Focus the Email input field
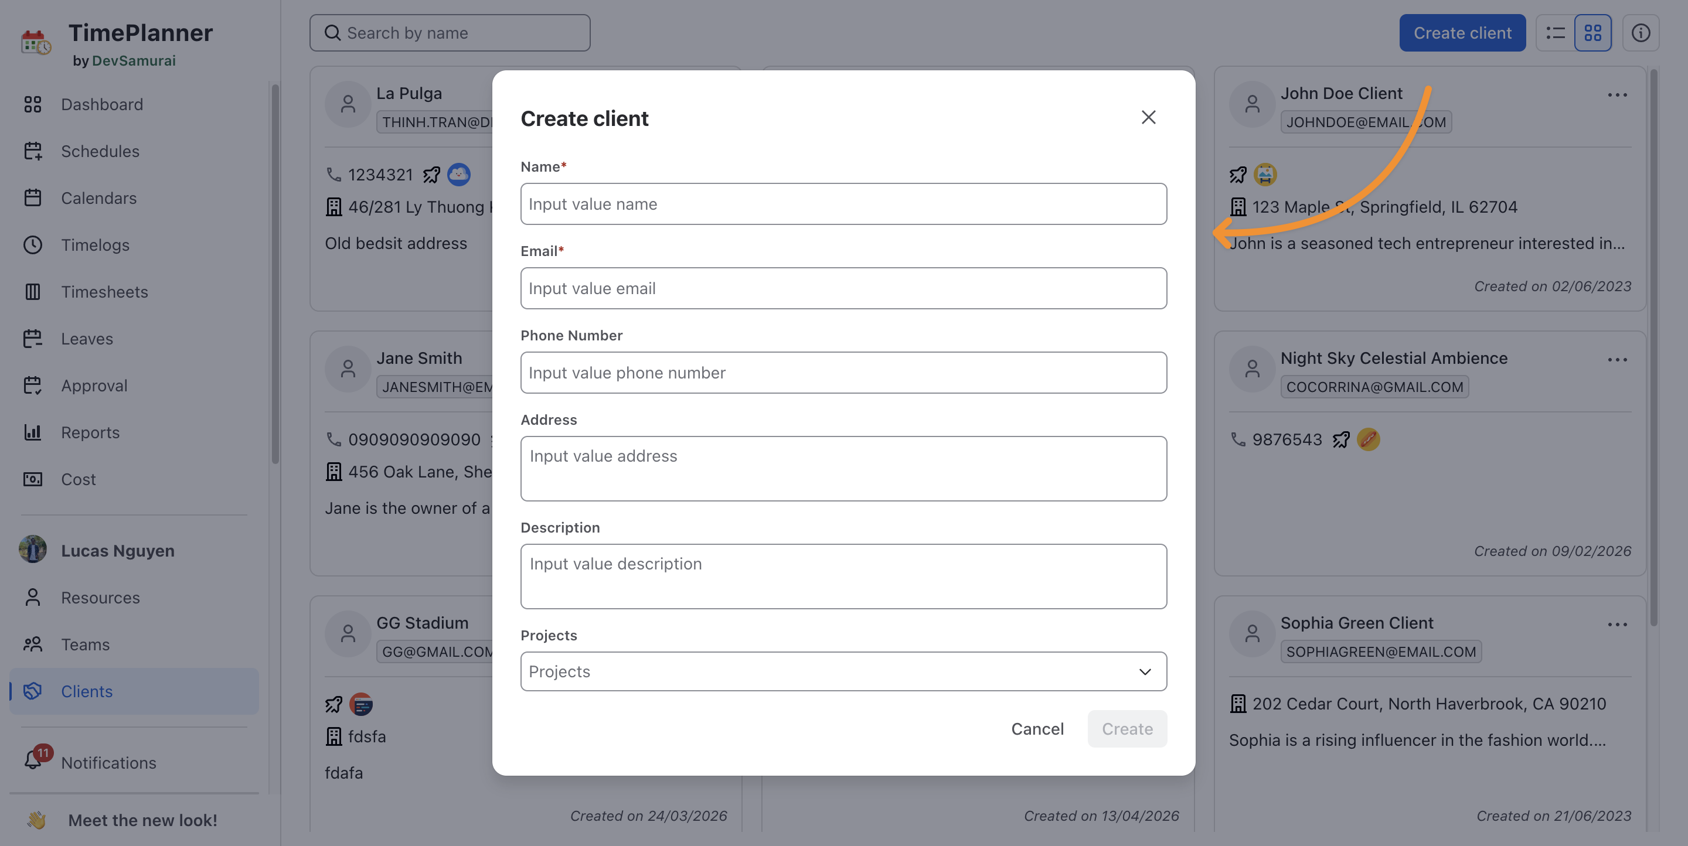The height and width of the screenshot is (846, 1688). [843, 288]
